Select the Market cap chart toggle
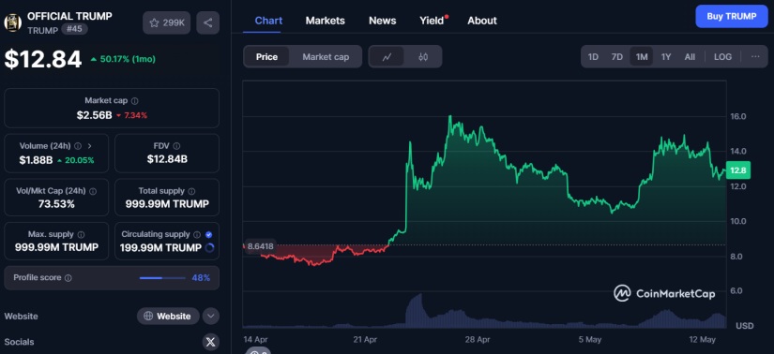This screenshot has height=354, width=774. [326, 57]
